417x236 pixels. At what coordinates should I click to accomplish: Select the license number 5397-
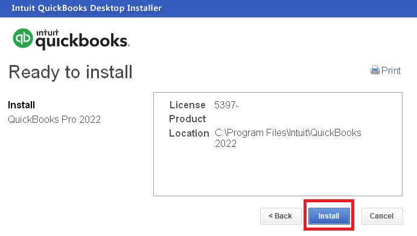coord(226,105)
